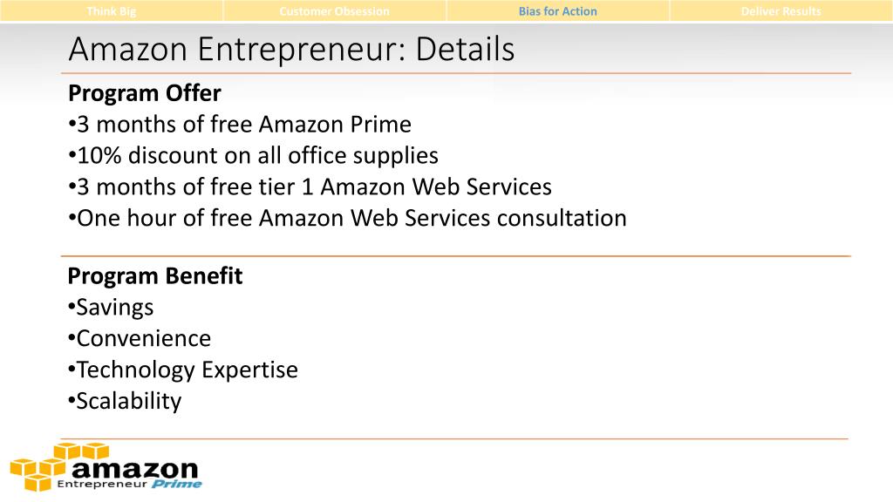Select the Bias for Action tab
This screenshot has height=502, width=893.
click(557, 10)
